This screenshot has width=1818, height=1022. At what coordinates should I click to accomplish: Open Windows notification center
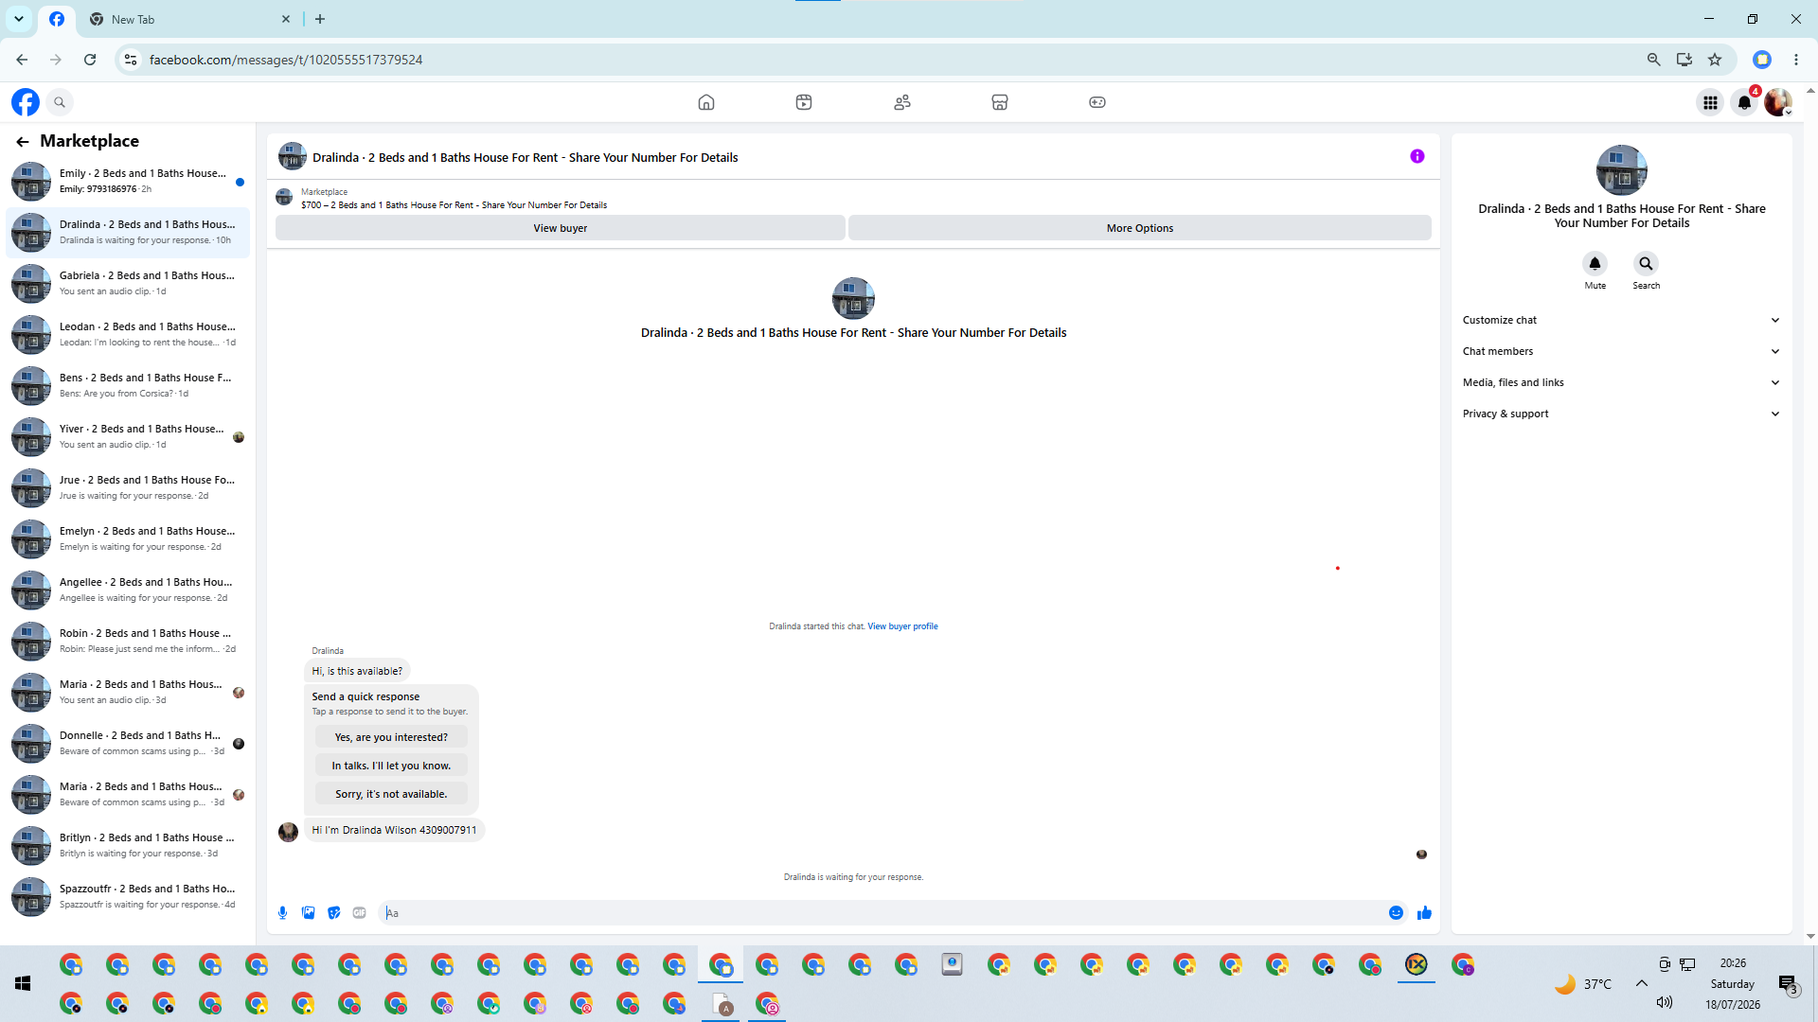(1788, 984)
